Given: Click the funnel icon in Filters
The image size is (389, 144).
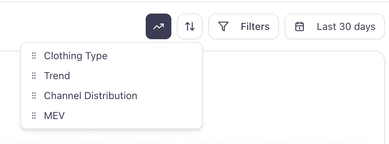Looking at the screenshot, I should tap(223, 26).
